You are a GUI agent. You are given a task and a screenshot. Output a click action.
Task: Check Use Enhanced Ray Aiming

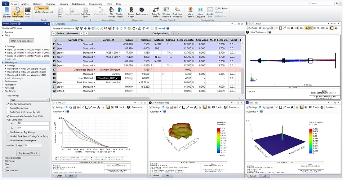8,132
